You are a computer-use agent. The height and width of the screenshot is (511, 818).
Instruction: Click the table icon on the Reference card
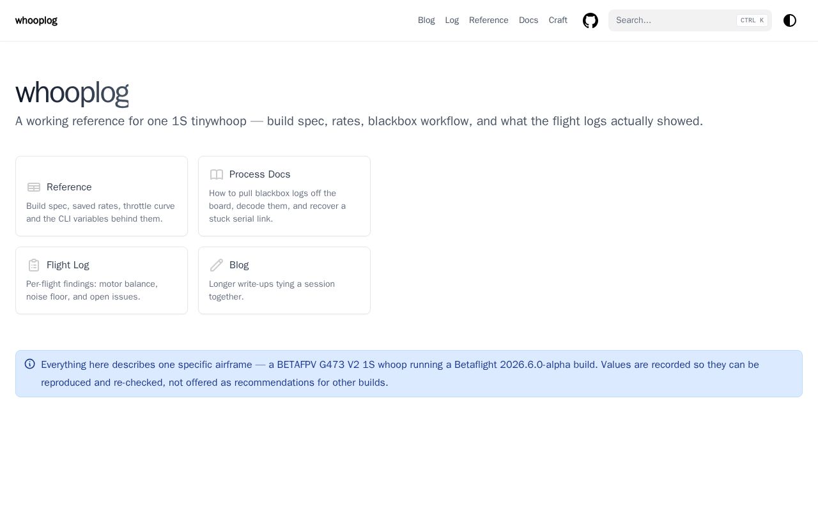[x=34, y=187]
